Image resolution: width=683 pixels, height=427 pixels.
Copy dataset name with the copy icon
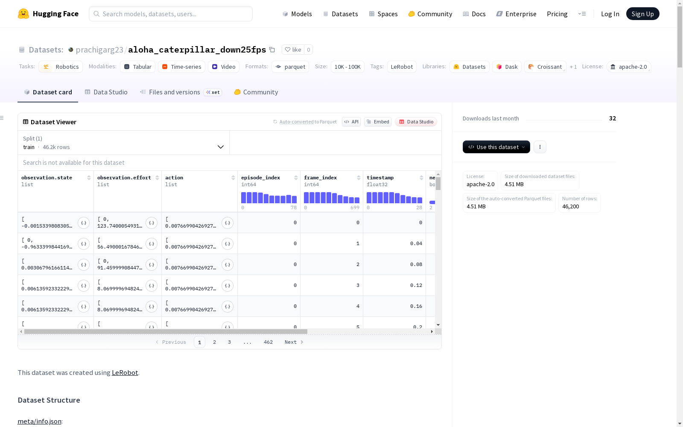click(272, 50)
